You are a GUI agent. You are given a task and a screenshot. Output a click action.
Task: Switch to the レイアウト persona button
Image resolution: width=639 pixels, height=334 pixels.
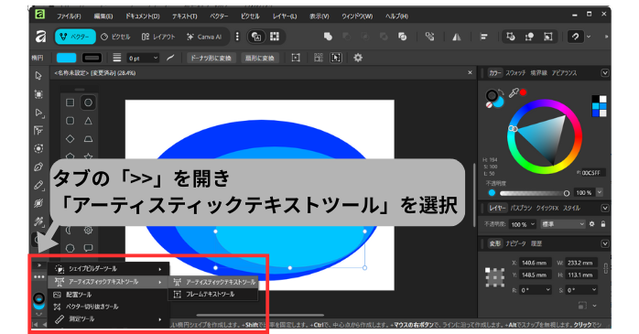coord(158,37)
